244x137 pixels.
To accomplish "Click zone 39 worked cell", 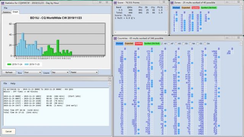I will click(209, 19).
